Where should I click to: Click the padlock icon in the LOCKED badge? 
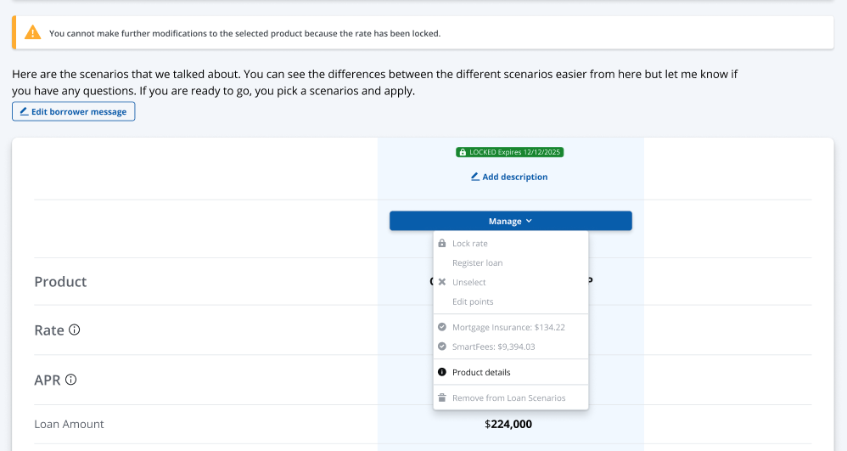463,153
